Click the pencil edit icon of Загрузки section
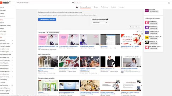The height and width of the screenshot is (96, 172). click(141, 31)
